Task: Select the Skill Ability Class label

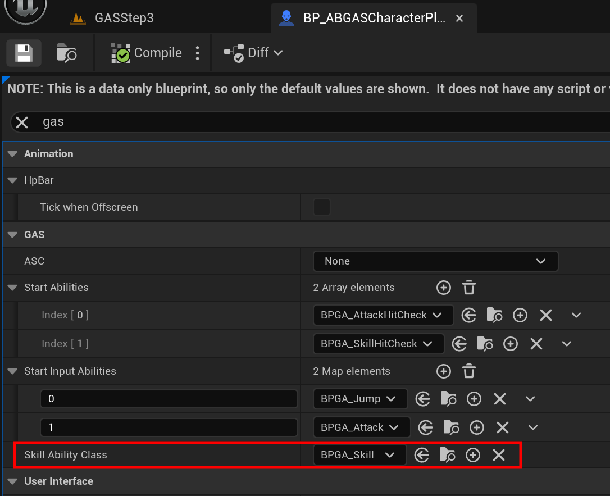Action: [65, 455]
